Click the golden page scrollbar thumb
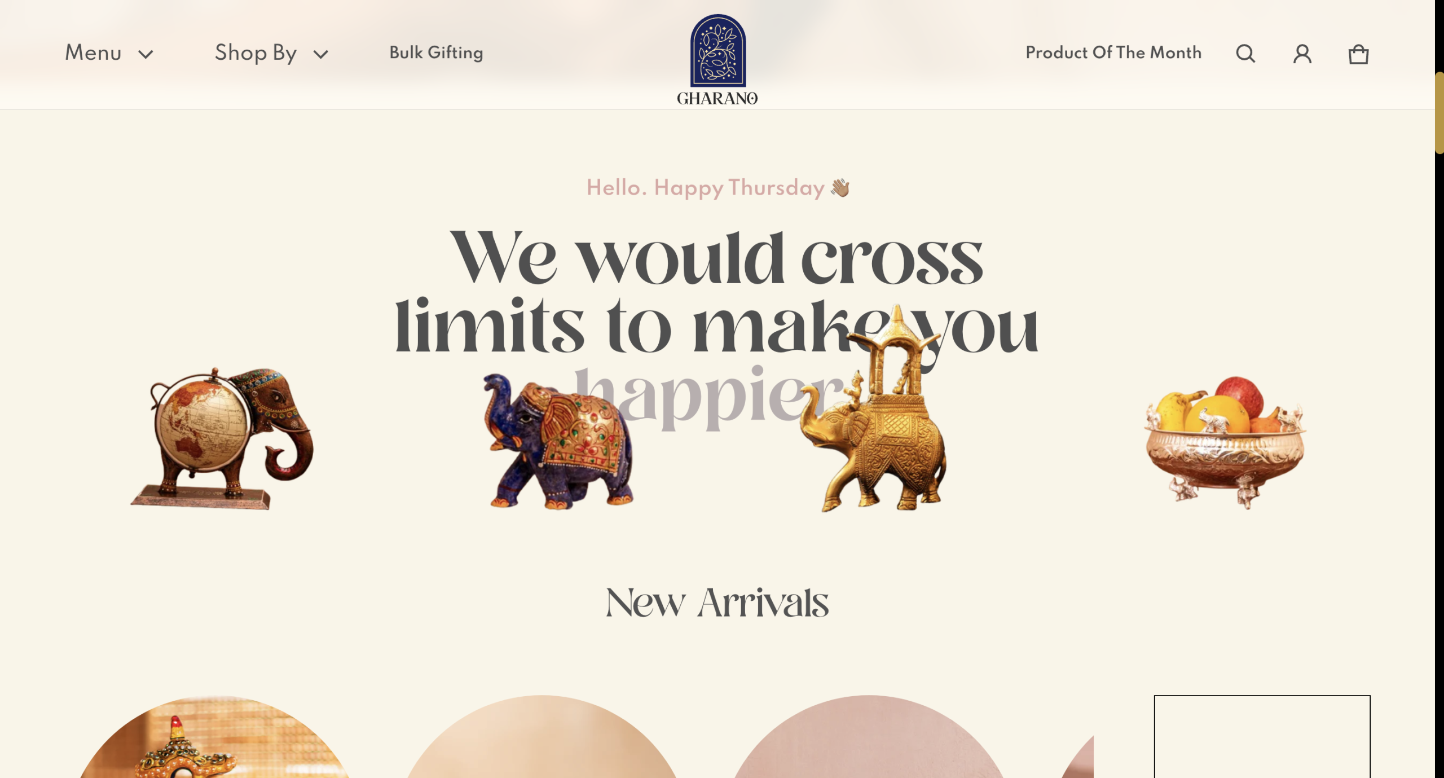 pos(1439,113)
